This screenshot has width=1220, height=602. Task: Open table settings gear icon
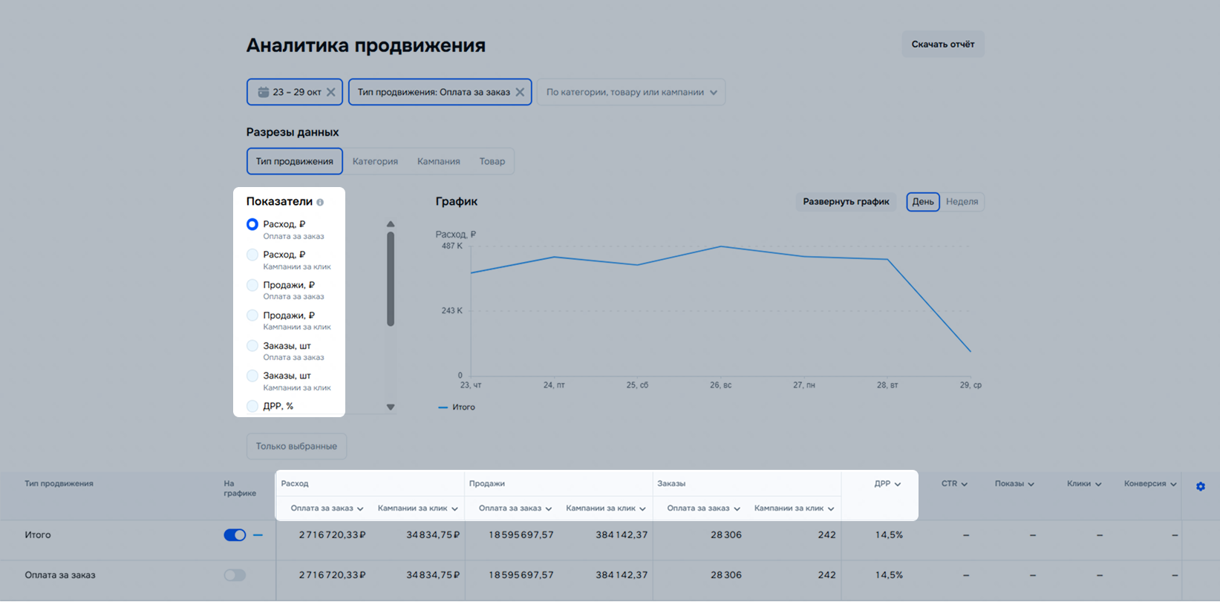coord(1200,487)
